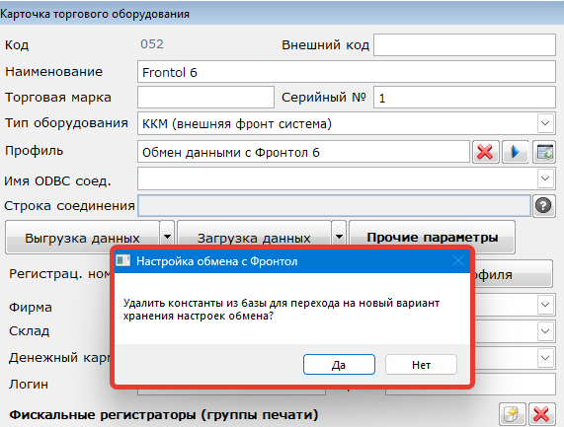Screen dimensions: 564x427
Task: Click the Наименование field with Frontol 6
Action: [347, 72]
